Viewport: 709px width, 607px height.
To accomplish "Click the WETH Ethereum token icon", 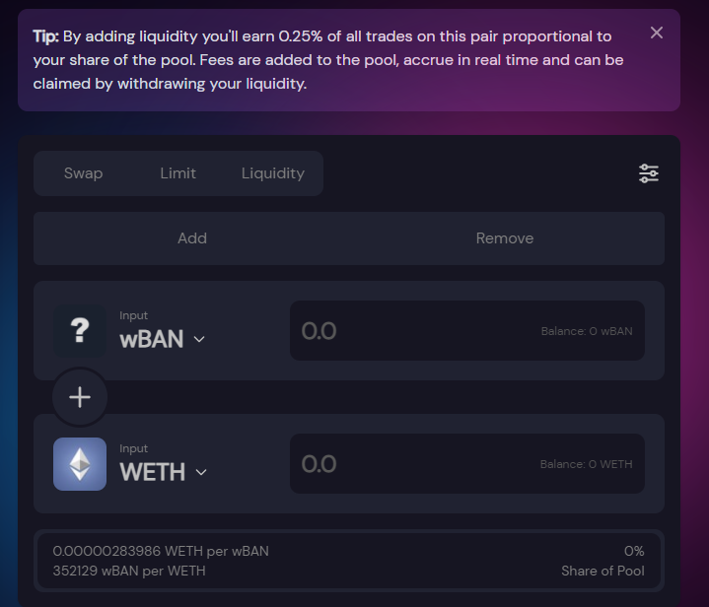I will (80, 464).
